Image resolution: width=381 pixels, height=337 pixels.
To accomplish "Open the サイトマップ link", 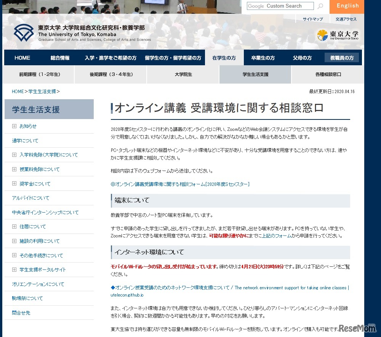I will (x=313, y=19).
